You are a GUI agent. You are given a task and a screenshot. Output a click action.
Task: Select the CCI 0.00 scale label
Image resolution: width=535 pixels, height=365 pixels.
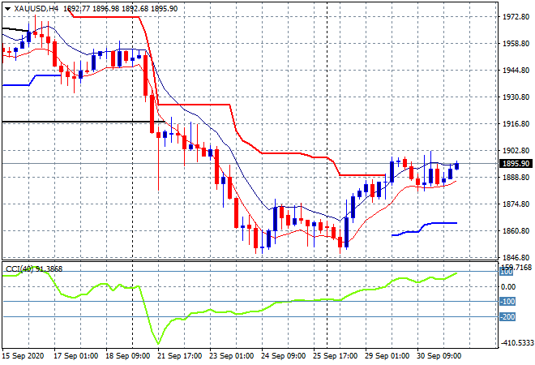508,287
